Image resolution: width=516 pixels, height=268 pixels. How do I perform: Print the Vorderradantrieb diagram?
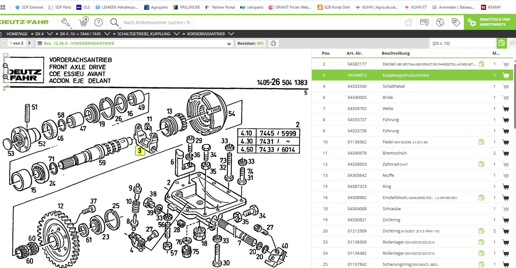(x=273, y=44)
